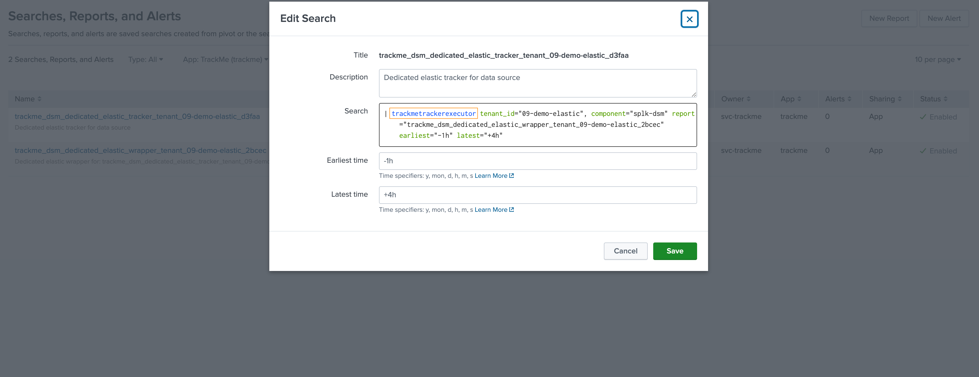Sort table by Sharing column
This screenshot has height=377, width=979.
(885, 99)
